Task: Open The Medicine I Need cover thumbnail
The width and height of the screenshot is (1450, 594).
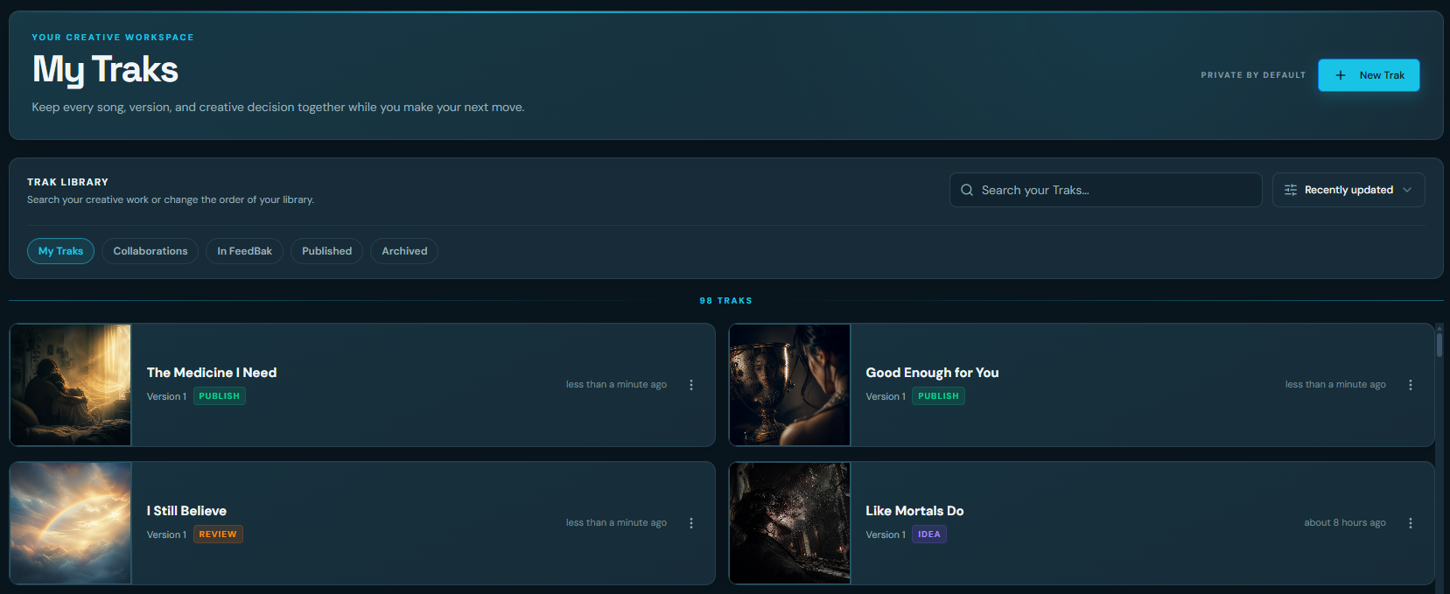Action: 71,385
